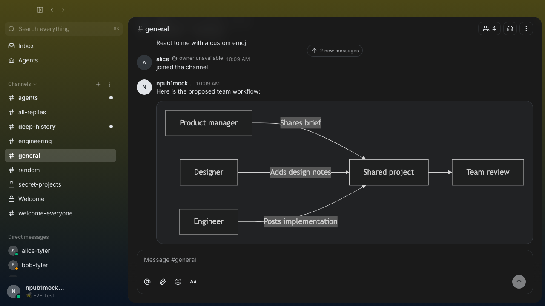Open the emoji picker

(178, 282)
